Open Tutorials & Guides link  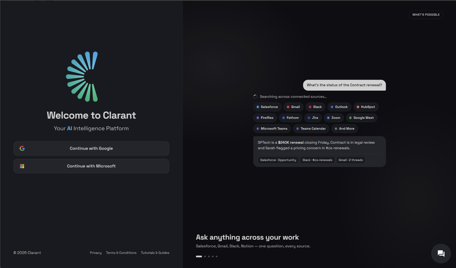pos(155,253)
